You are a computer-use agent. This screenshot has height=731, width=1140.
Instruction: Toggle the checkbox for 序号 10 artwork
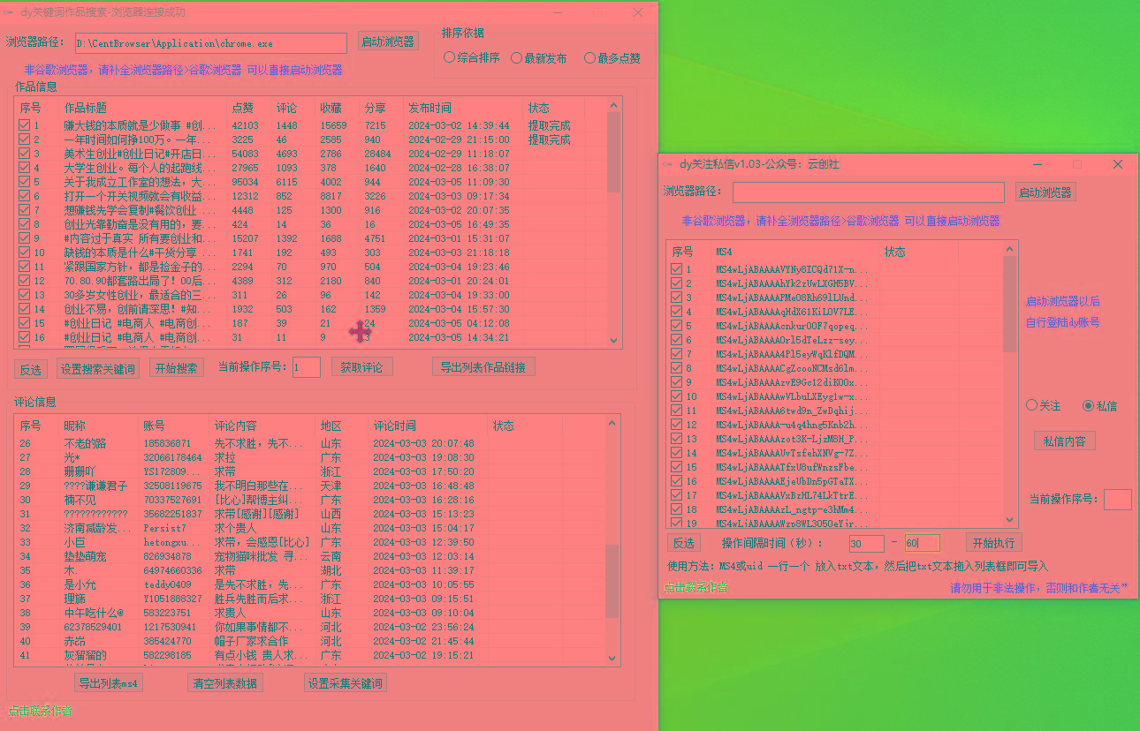pyautogui.click(x=24, y=252)
